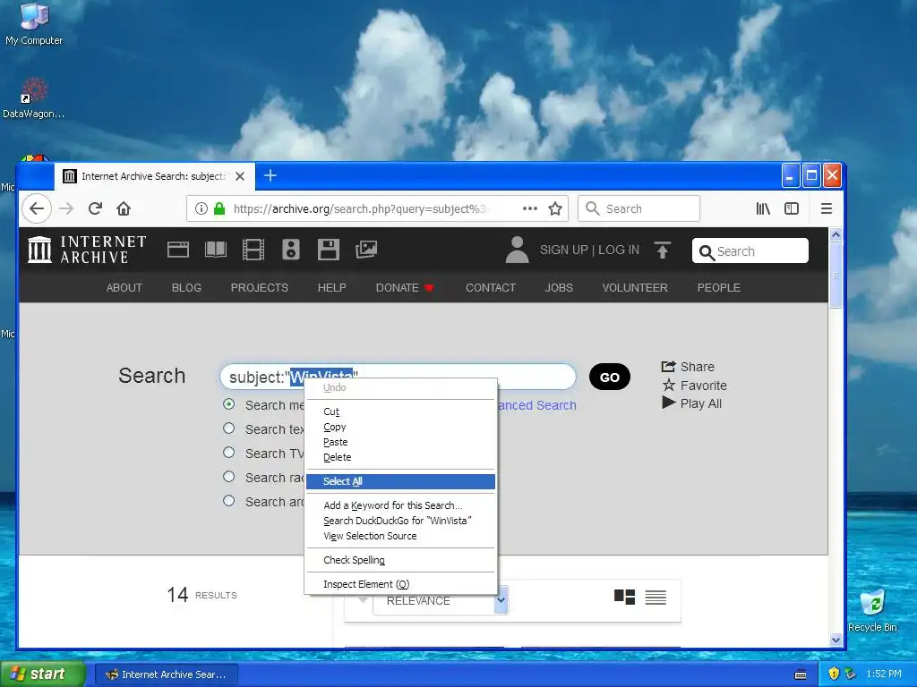Open Firefox hamburger menu

click(827, 208)
